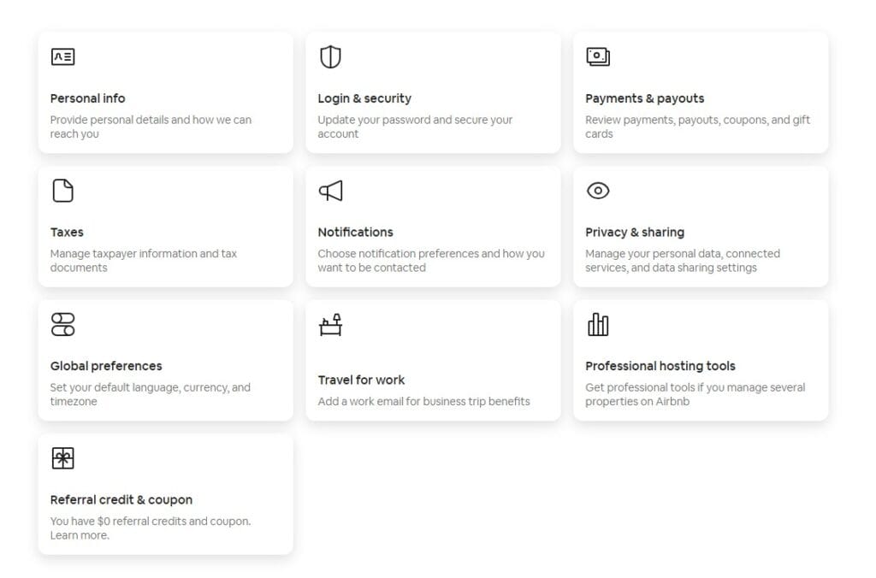Select the Travel for work desk icon
This screenshot has width=876, height=578.
[331, 325]
